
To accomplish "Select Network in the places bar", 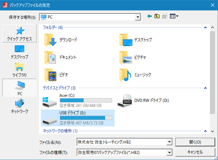I will point(20,106).
